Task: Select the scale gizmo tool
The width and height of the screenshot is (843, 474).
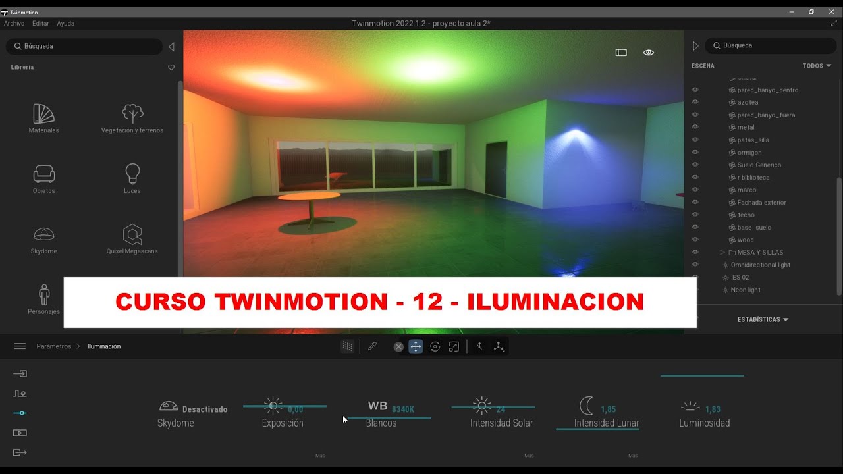Action: [454, 346]
